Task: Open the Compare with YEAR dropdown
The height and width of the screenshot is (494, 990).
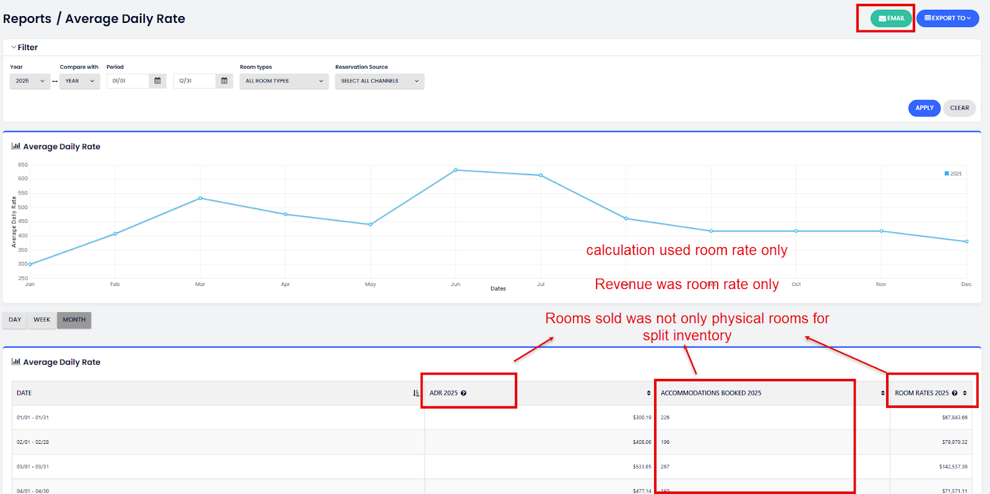Action: coord(79,81)
